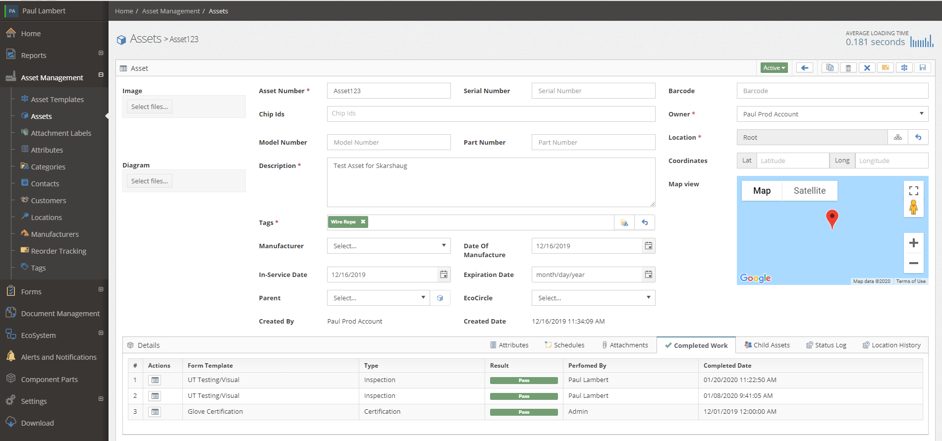Open the Active status dropdown
Screen dimensions: 942x441
[774, 68]
